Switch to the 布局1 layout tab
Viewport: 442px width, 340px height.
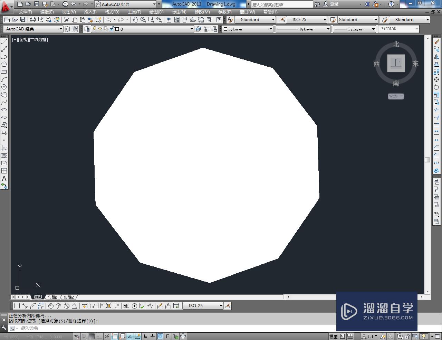click(x=52, y=297)
